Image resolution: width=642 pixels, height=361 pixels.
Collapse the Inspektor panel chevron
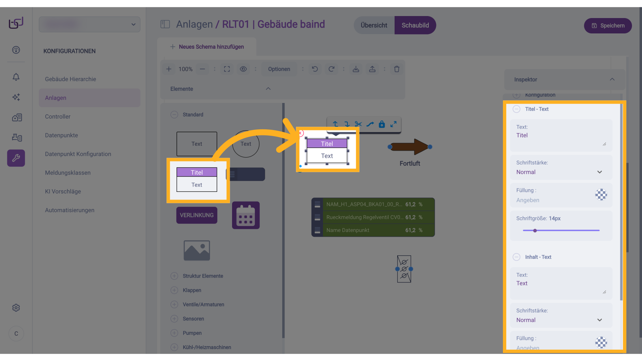click(x=612, y=80)
